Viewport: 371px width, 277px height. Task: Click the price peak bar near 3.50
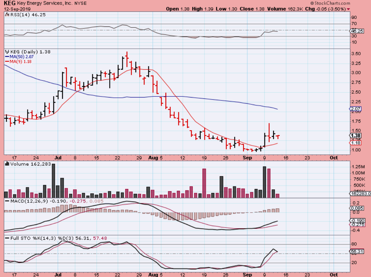point(127,59)
